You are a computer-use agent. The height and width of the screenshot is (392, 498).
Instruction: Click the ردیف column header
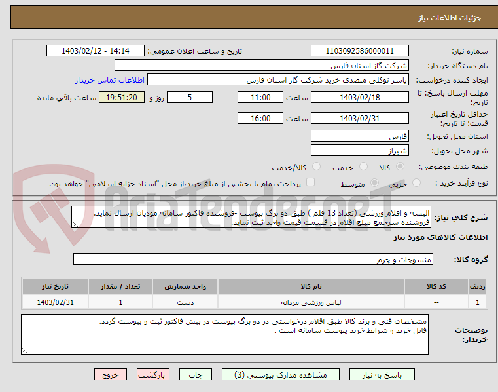coord(477,286)
